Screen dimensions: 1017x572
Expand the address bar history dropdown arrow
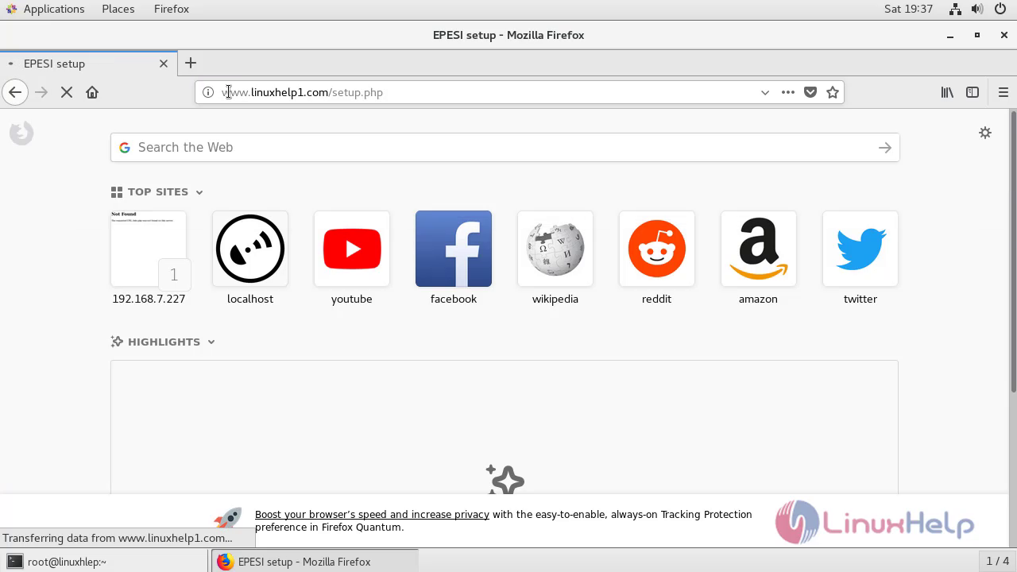(765, 92)
